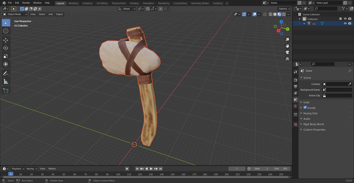The width and height of the screenshot is (354, 183).
Task: Activate the Select Box tool
Action: click(6, 23)
